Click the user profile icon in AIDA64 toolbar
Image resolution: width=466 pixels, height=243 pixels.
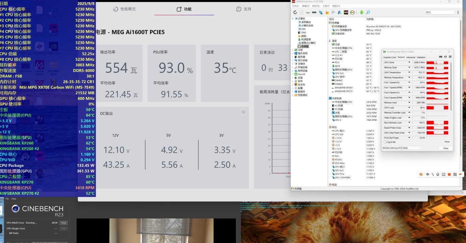(x=340, y=12)
